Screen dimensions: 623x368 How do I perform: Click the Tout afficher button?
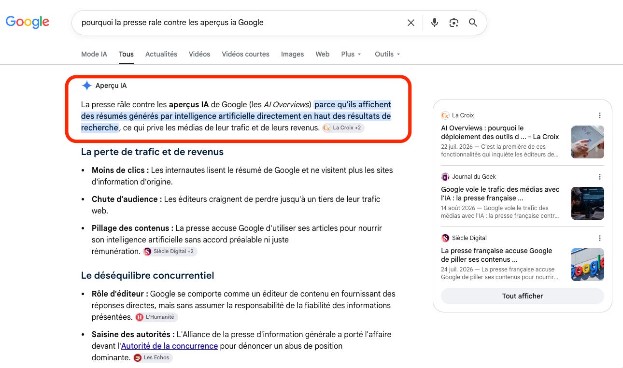[523, 296]
